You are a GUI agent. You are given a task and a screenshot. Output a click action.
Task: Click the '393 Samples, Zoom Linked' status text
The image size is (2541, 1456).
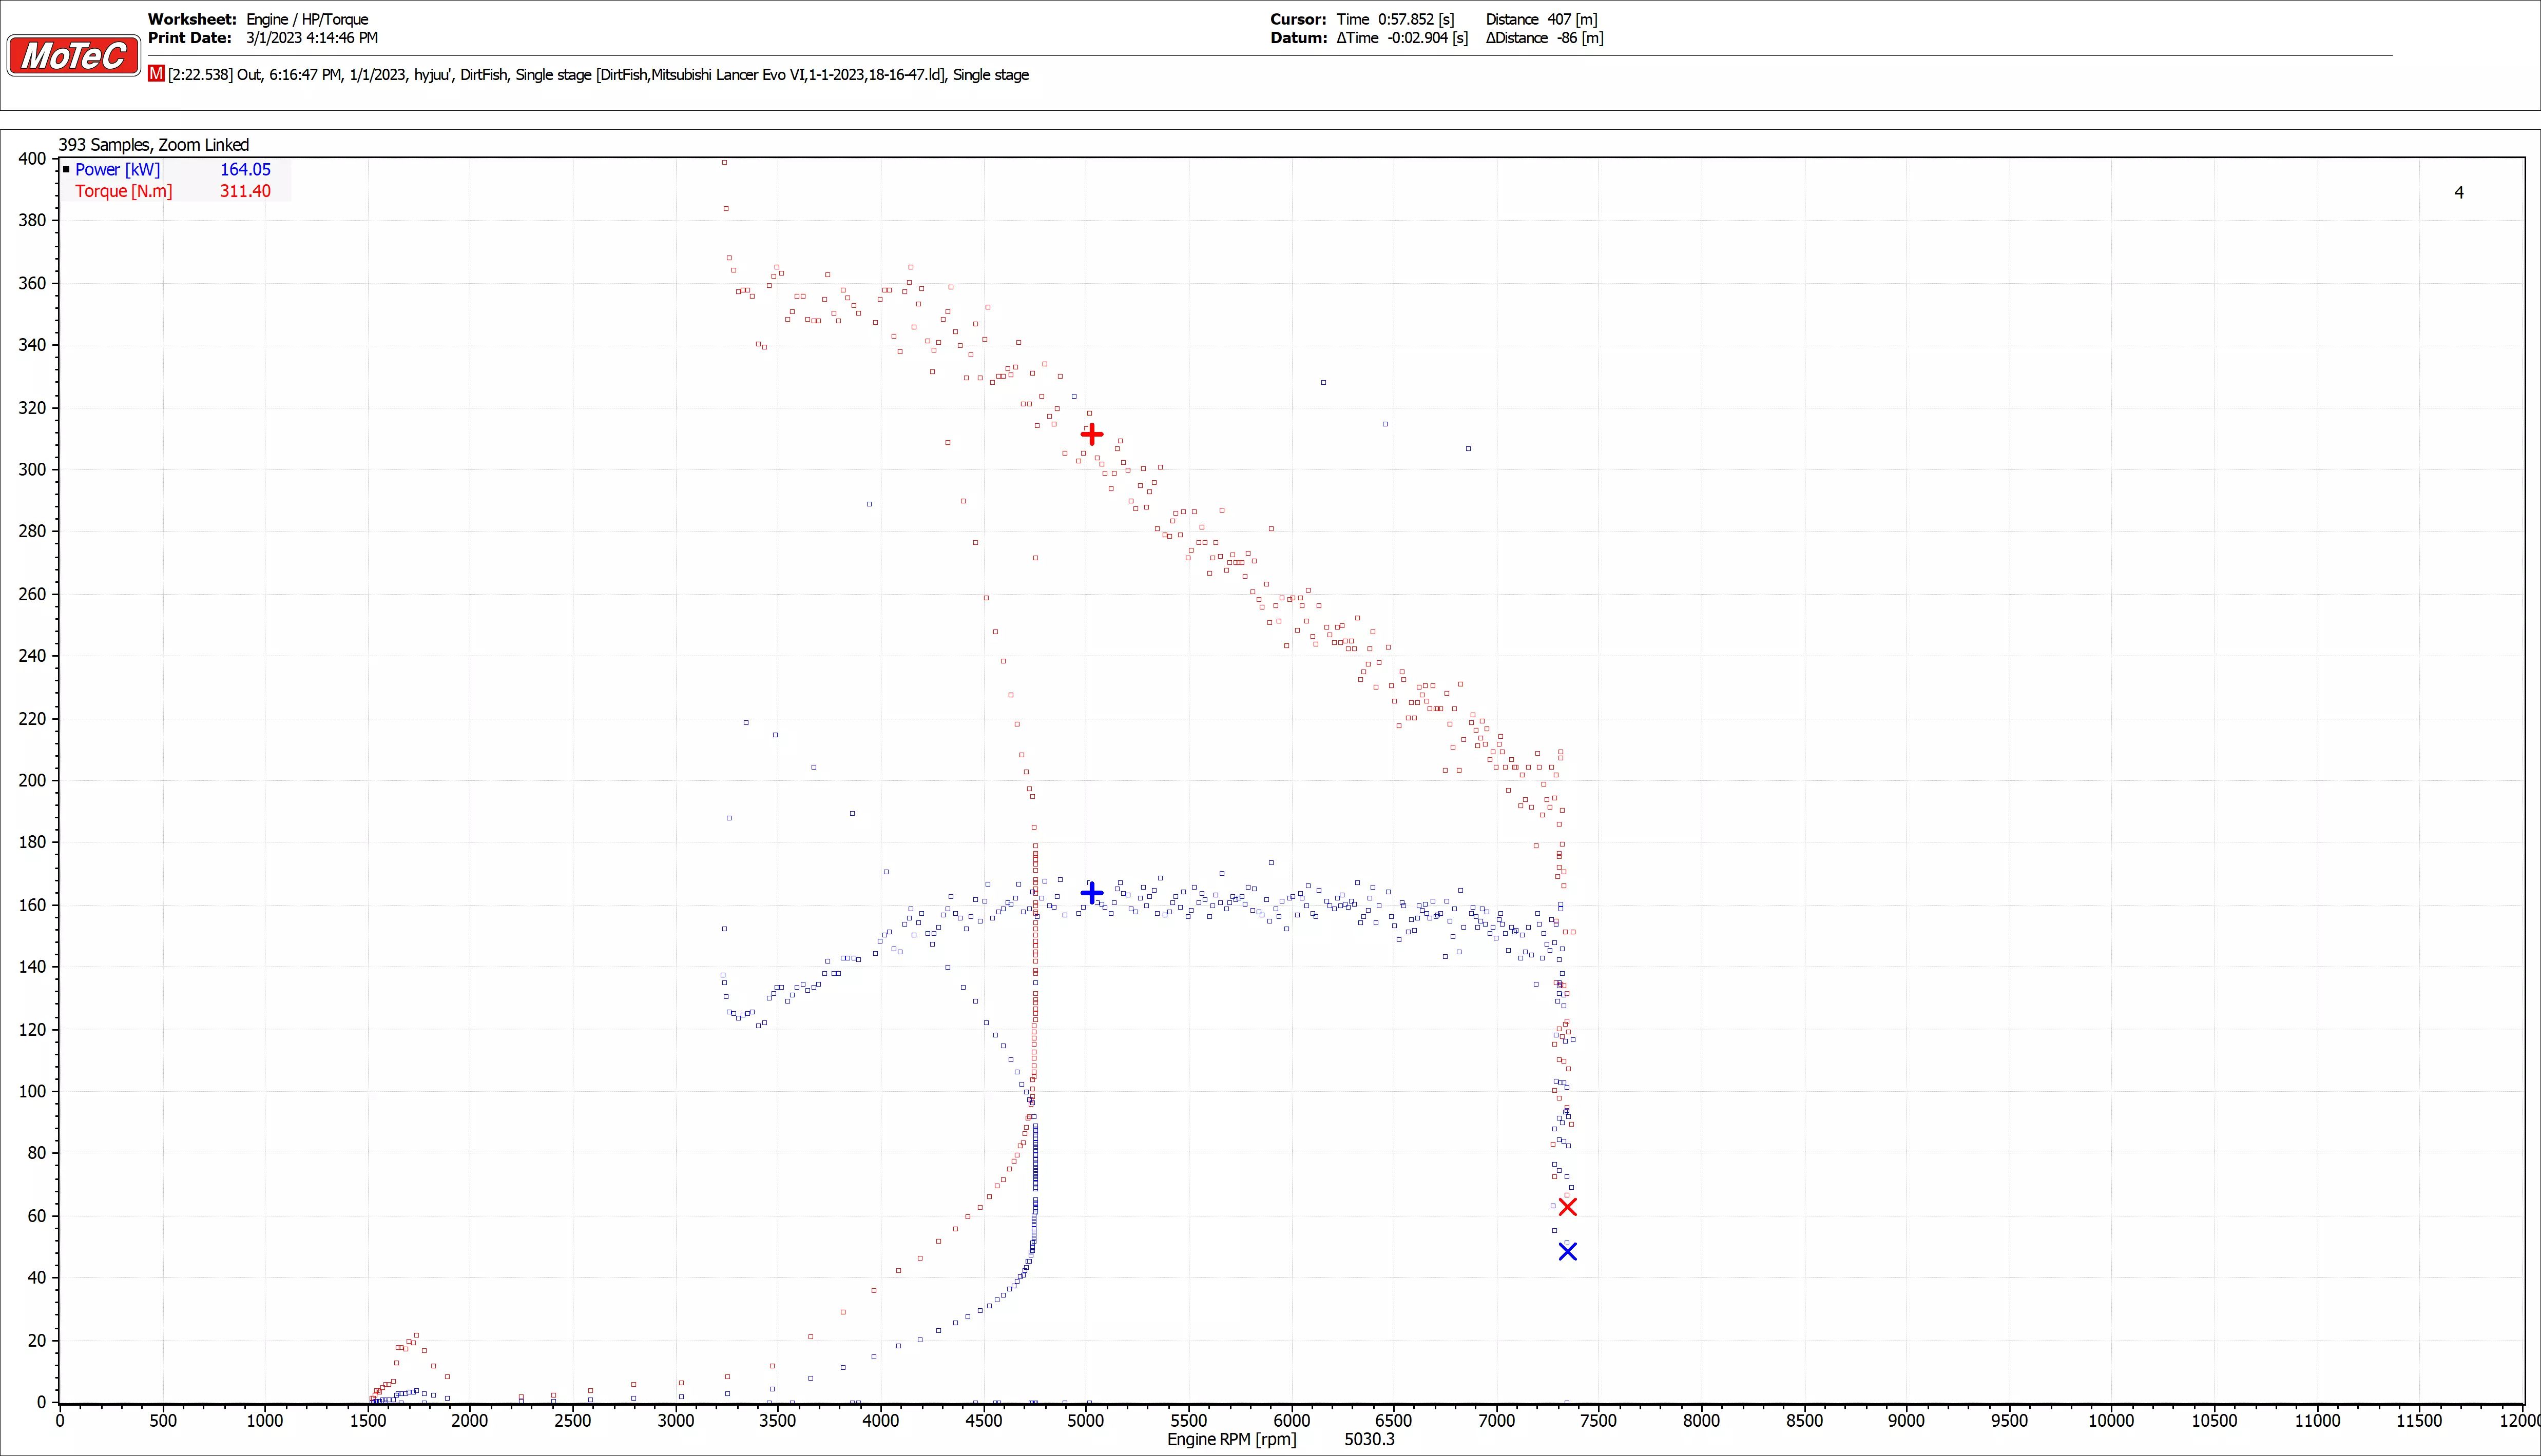click(x=153, y=145)
